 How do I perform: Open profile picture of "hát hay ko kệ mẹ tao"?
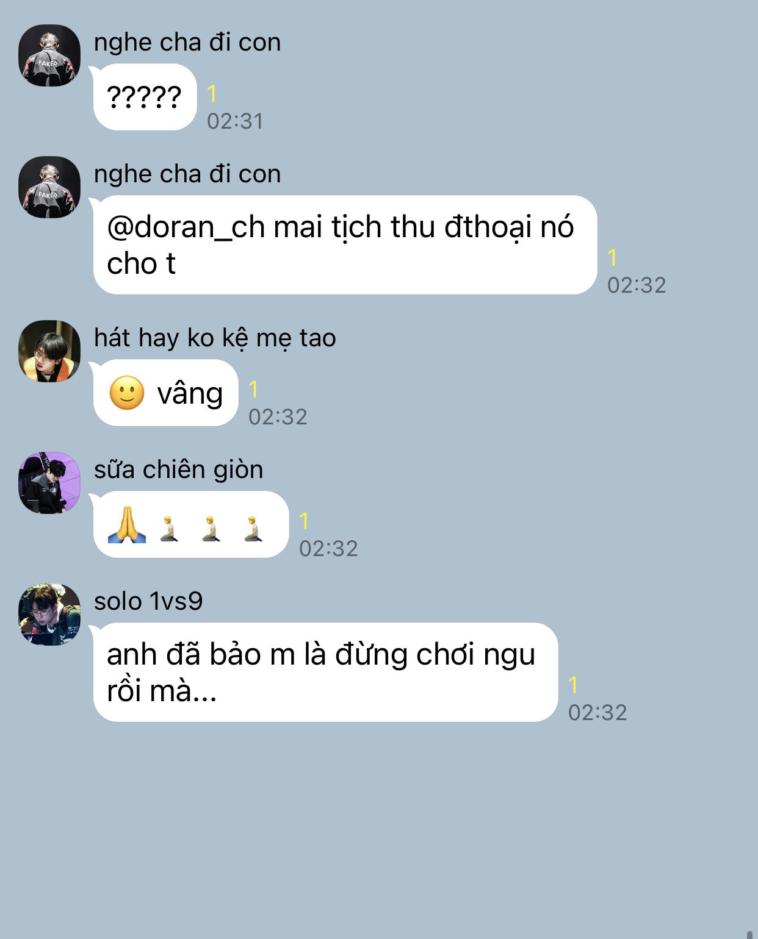(49, 351)
